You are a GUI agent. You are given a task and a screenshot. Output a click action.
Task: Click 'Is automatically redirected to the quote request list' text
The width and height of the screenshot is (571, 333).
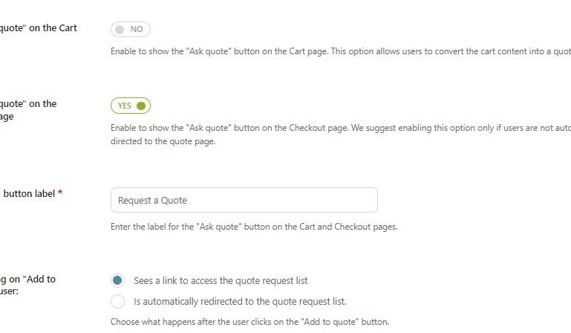point(240,302)
